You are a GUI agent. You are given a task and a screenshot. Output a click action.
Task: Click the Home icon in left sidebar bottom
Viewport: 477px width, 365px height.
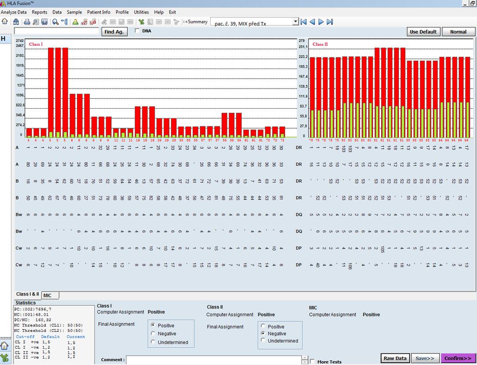5,346
